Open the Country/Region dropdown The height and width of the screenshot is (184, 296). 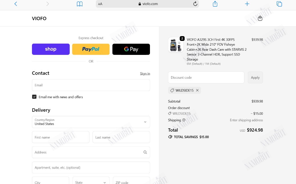(91, 122)
